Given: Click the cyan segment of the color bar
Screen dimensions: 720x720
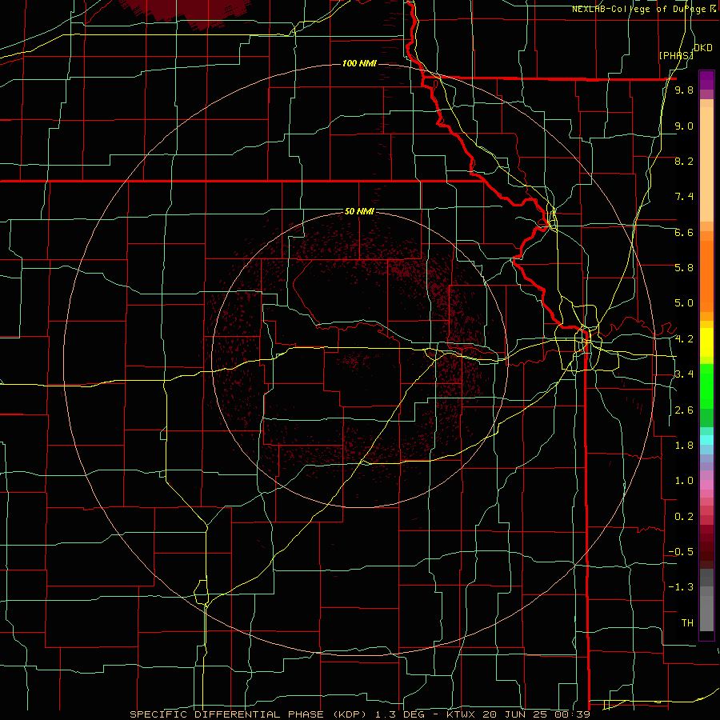Looking at the screenshot, I should (x=706, y=440).
